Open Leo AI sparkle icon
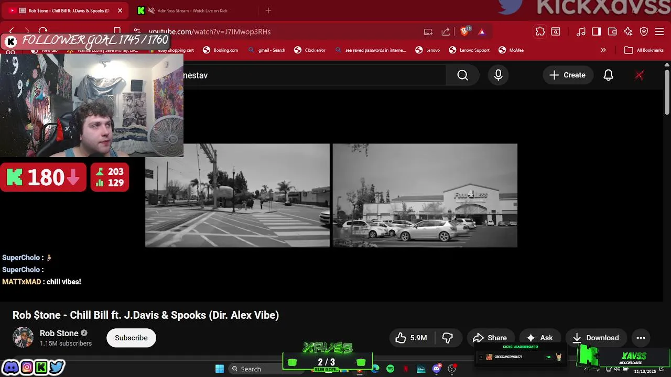Screen dimensions: 671x377 click(x=628, y=31)
